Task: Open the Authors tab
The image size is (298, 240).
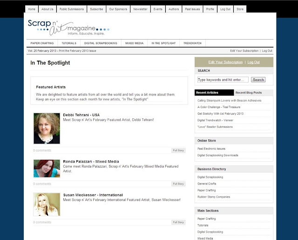Action: tap(174, 9)
